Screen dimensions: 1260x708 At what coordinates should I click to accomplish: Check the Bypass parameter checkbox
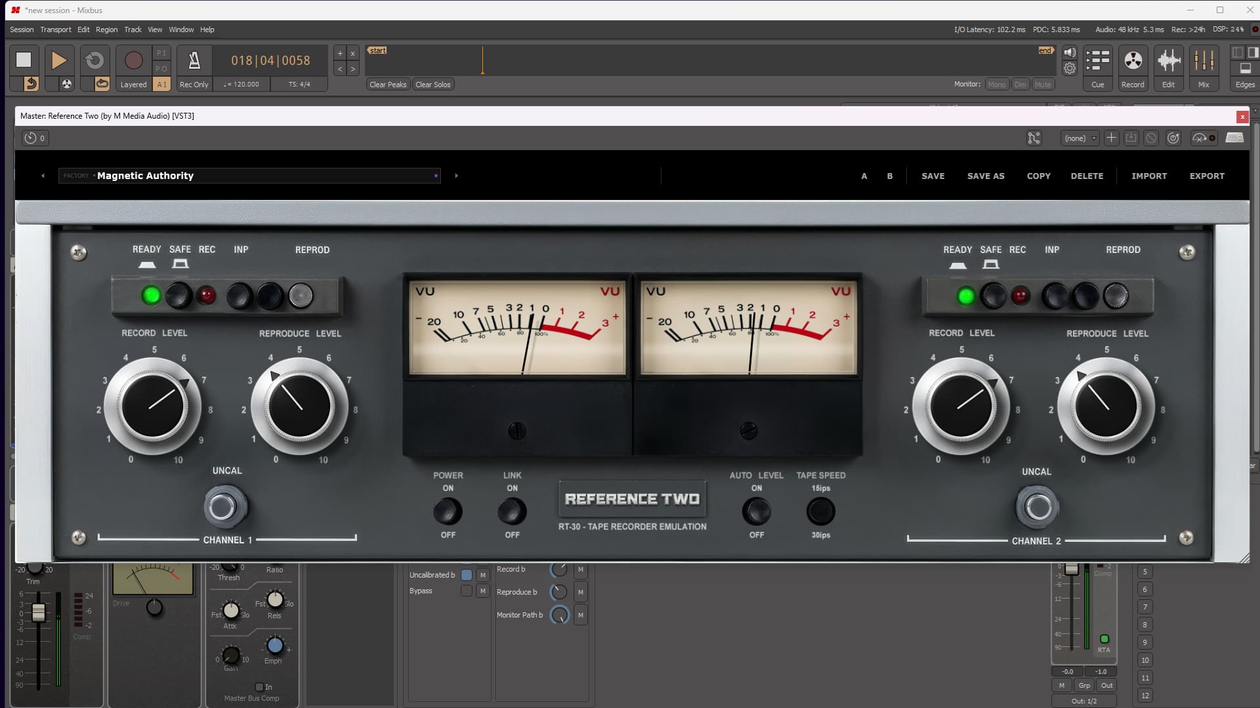point(467,591)
